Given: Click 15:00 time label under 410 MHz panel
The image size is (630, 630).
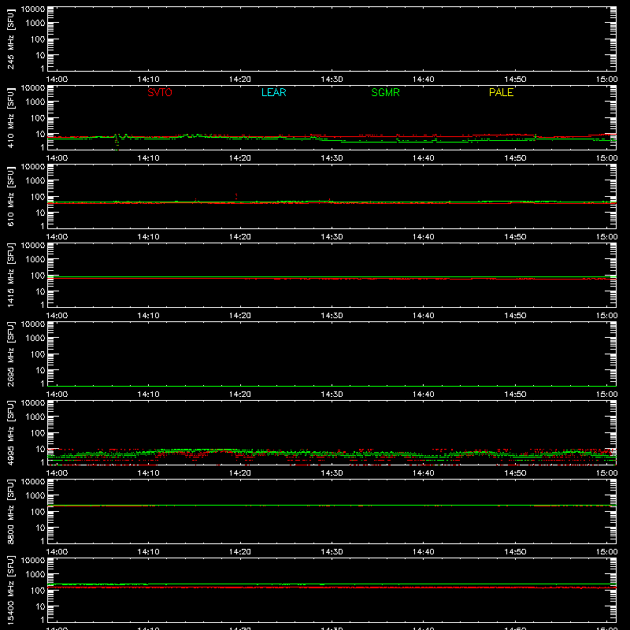Looking at the screenshot, I should (606, 158).
